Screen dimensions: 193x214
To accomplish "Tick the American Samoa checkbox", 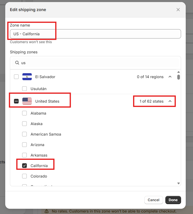I will 25,134.
